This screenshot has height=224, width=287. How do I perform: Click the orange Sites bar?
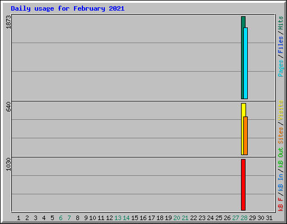coord(246,136)
